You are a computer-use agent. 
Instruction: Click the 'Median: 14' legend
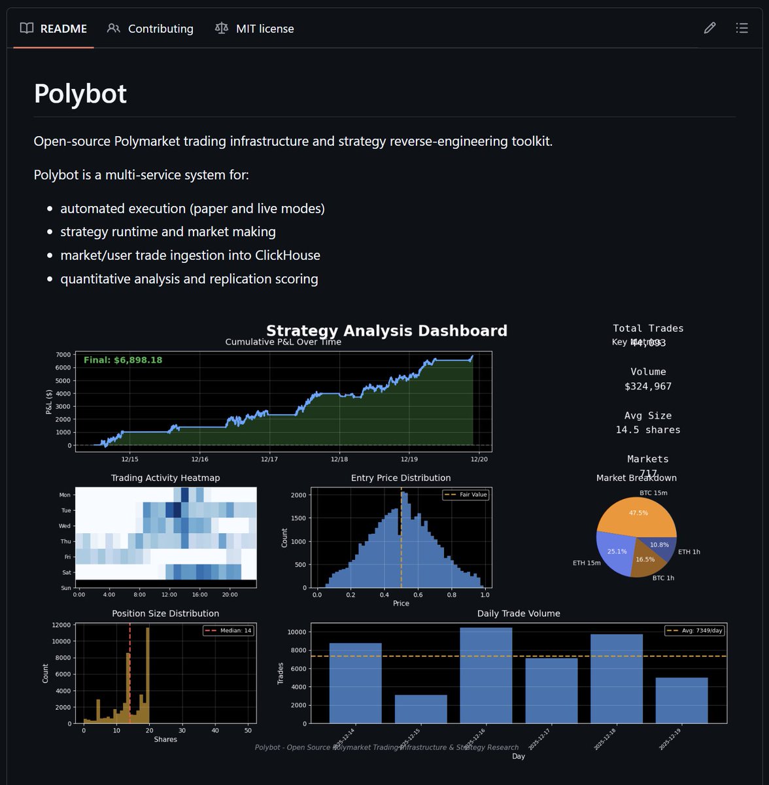click(228, 631)
